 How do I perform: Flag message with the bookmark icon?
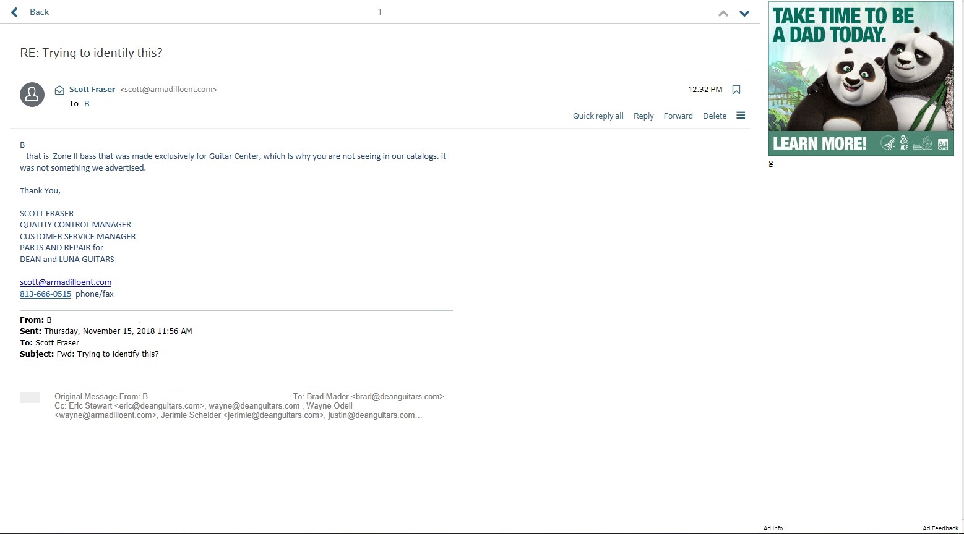736,90
